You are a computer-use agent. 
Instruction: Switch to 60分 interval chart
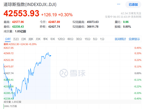pyautogui.click(x=71, y=39)
